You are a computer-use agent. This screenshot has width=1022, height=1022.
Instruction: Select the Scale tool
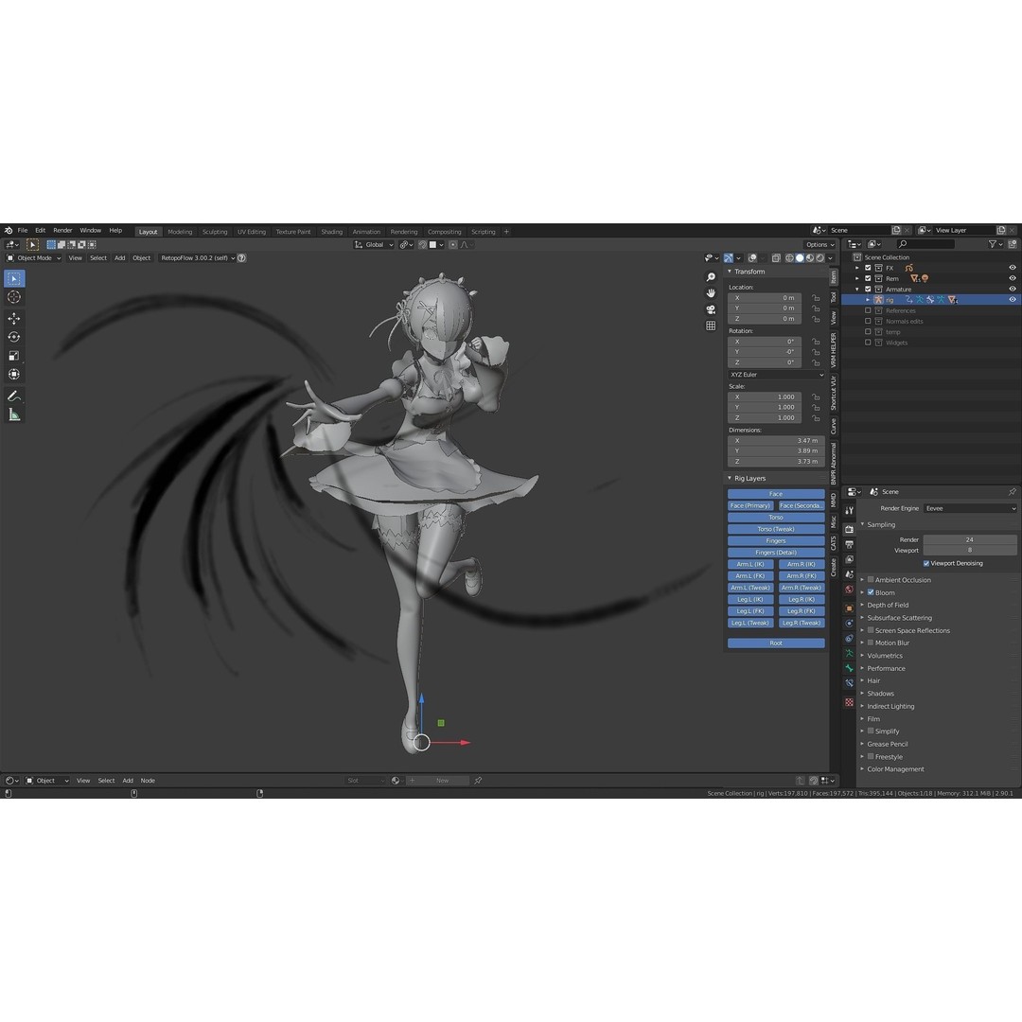14,356
